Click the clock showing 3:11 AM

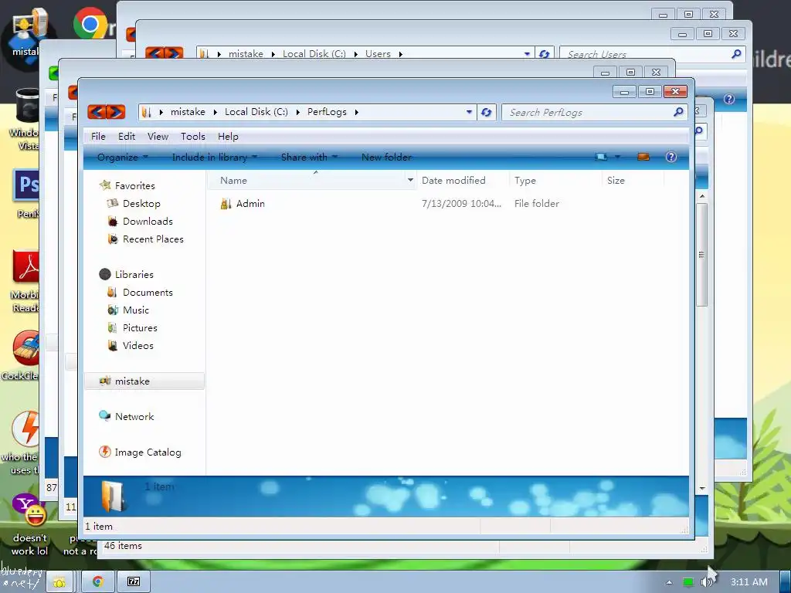[749, 582]
